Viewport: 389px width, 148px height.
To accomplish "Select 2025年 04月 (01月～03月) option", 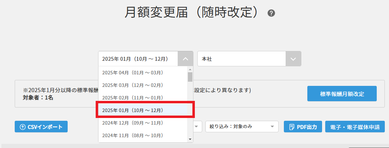I will click(x=133, y=73).
